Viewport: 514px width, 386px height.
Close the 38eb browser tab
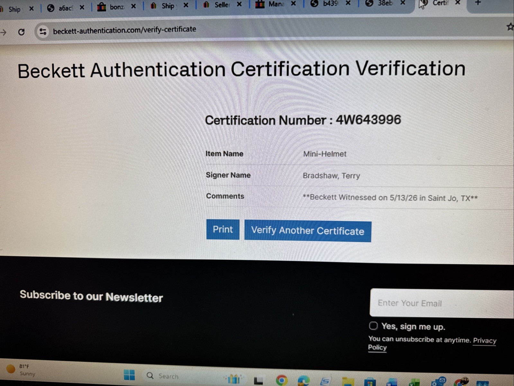point(403,3)
